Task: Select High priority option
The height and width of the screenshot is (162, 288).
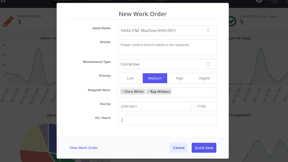Action: coord(180,78)
